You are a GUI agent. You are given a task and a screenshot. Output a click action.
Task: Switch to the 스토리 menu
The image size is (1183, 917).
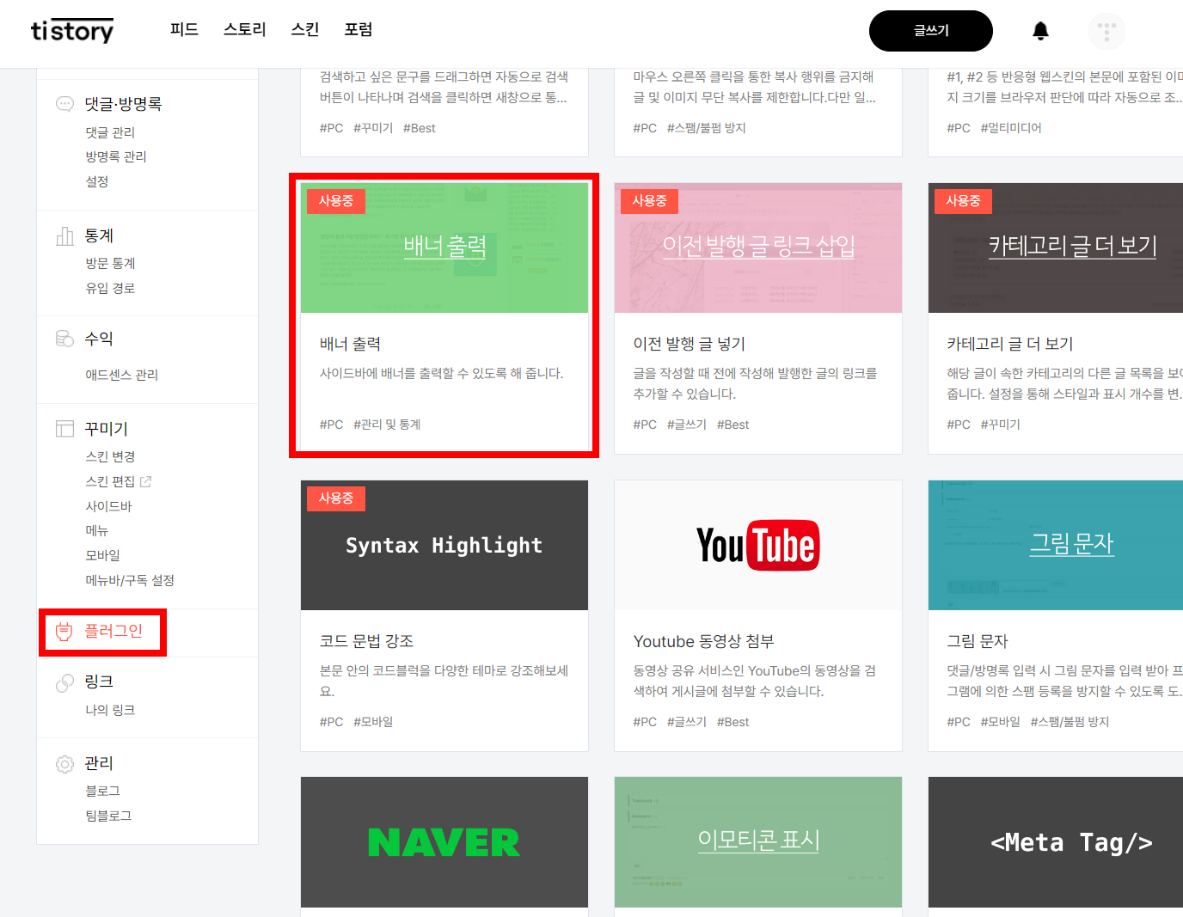click(244, 28)
